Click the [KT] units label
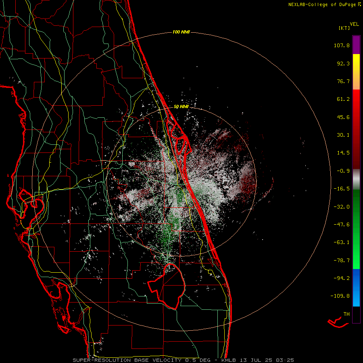 coord(344,28)
